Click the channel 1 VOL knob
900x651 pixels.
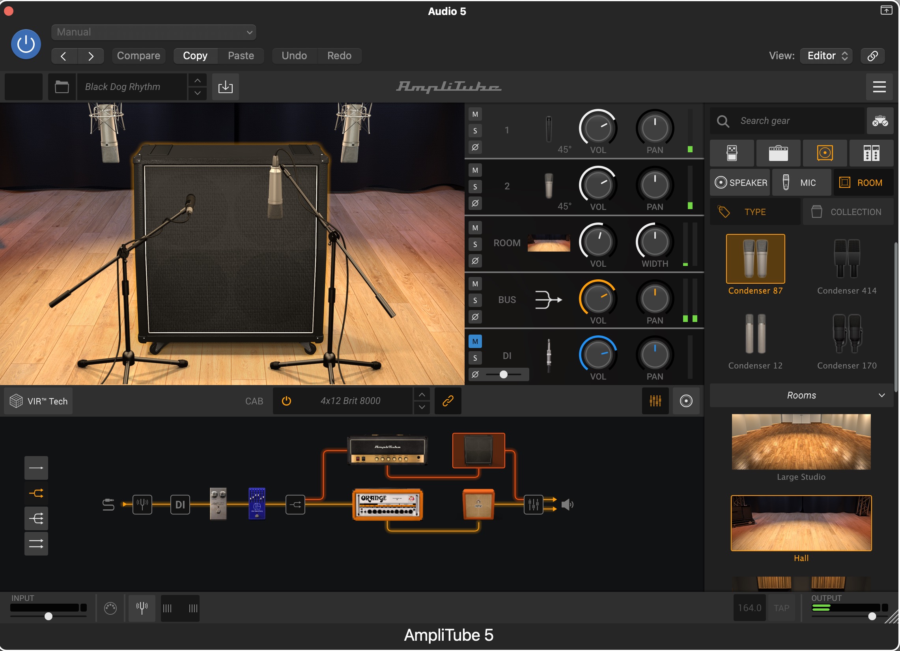[598, 128]
